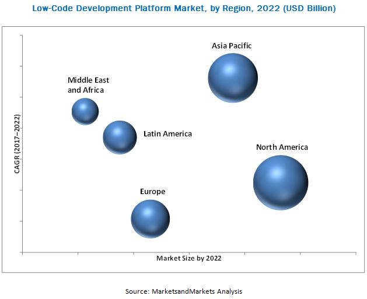Viewport: 367px width, 299px height.
Task: Click the "Asia Pacific" text label
Action: 232,45
